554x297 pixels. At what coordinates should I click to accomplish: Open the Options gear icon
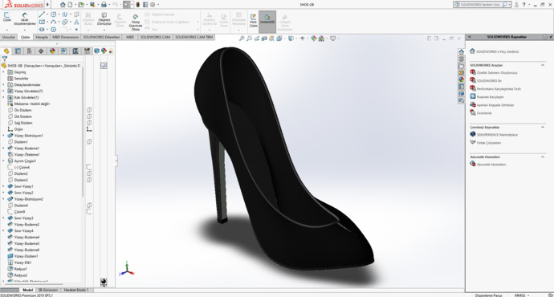[x=153, y=5]
